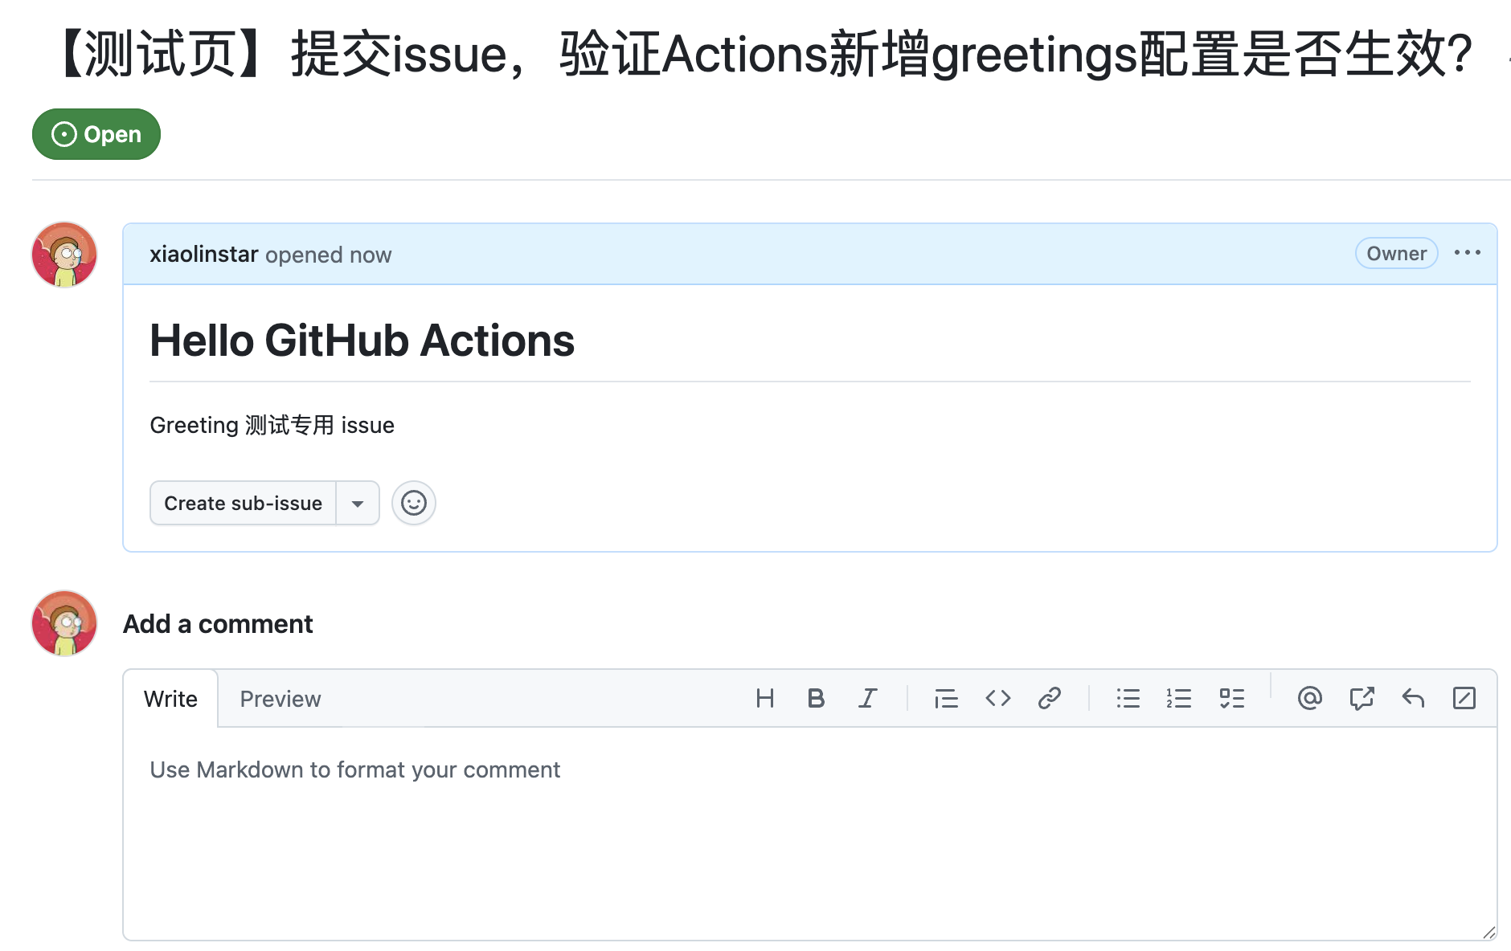1511x951 pixels.
Task: Mention a user with the @ icon
Action: (x=1309, y=698)
